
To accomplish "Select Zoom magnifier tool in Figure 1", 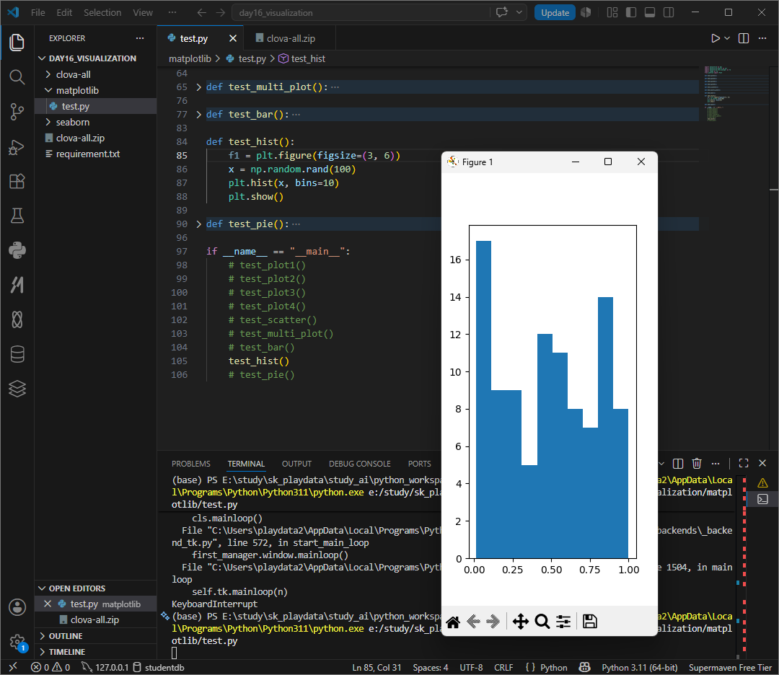I will pyautogui.click(x=542, y=622).
